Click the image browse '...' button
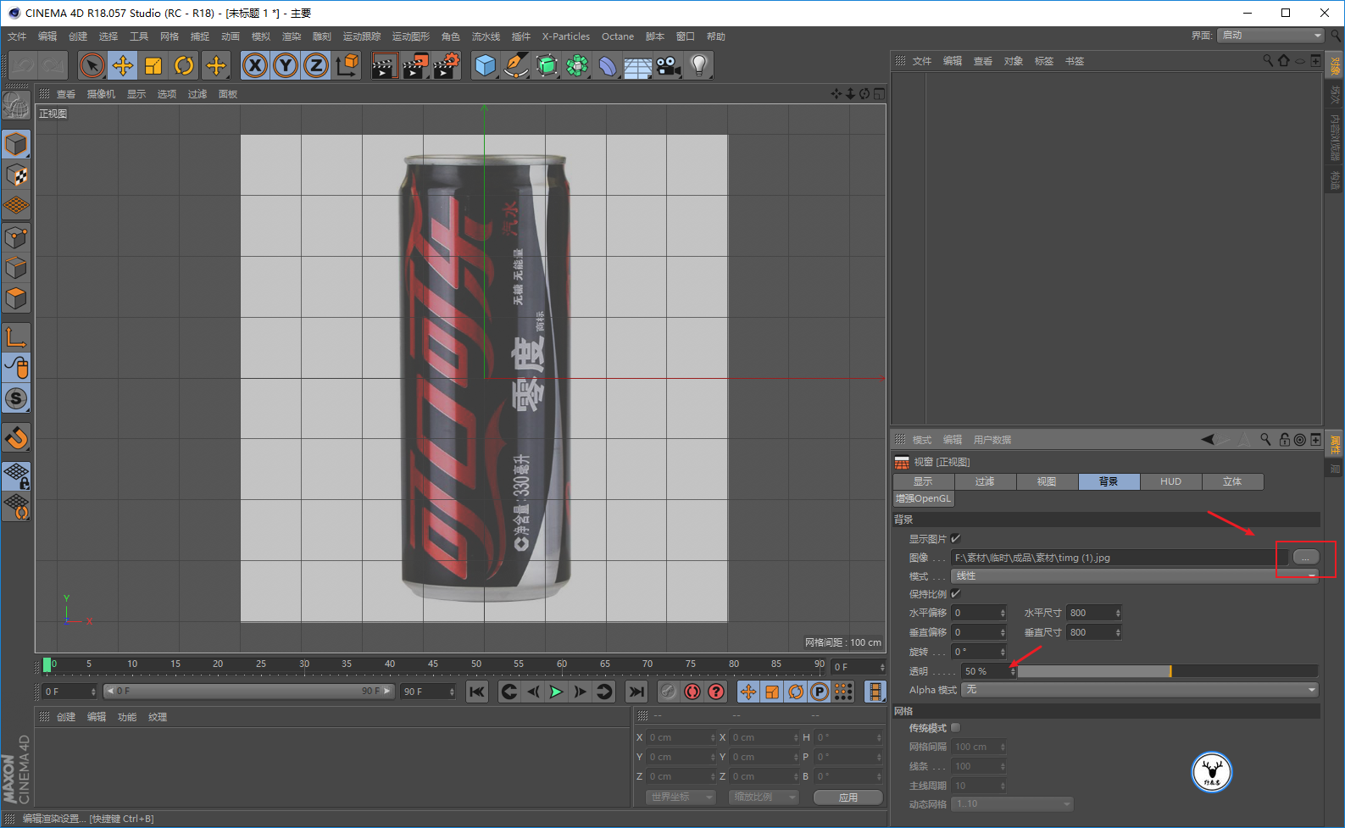1345x828 pixels. [x=1305, y=558]
